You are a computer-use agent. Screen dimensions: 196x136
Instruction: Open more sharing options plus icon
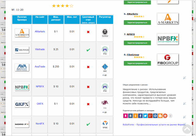point(165,116)
